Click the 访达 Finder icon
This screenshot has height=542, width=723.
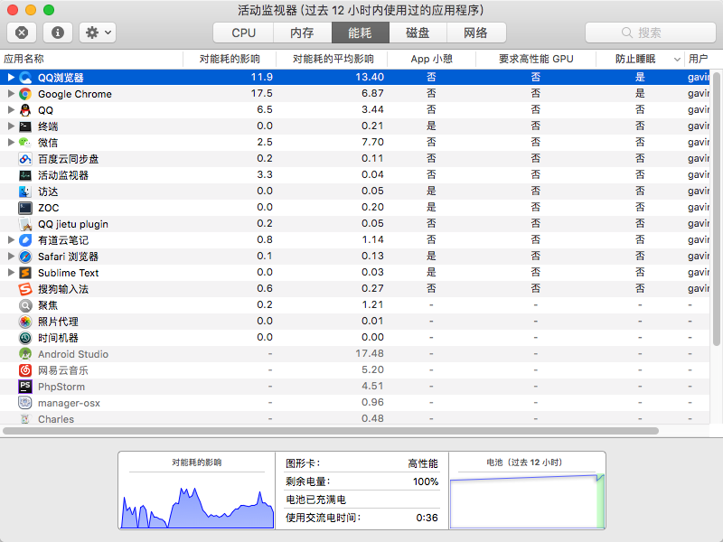click(x=25, y=192)
